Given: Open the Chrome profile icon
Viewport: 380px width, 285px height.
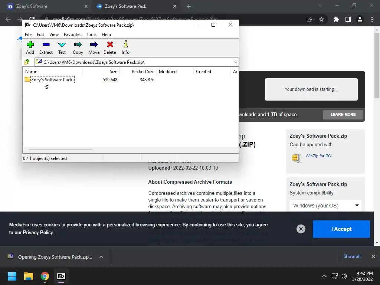Looking at the screenshot, I should tap(360, 19).
